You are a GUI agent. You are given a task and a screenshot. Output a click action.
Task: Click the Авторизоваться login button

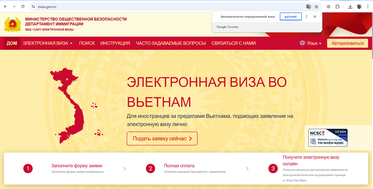348,43
